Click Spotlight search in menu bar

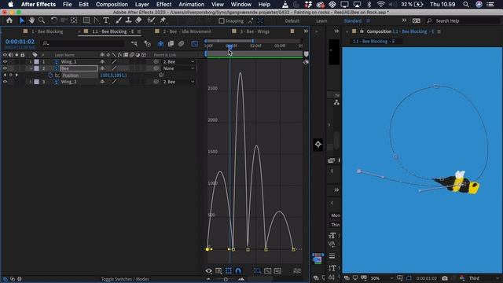[466, 5]
